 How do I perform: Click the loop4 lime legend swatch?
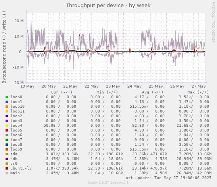tap(7, 126)
